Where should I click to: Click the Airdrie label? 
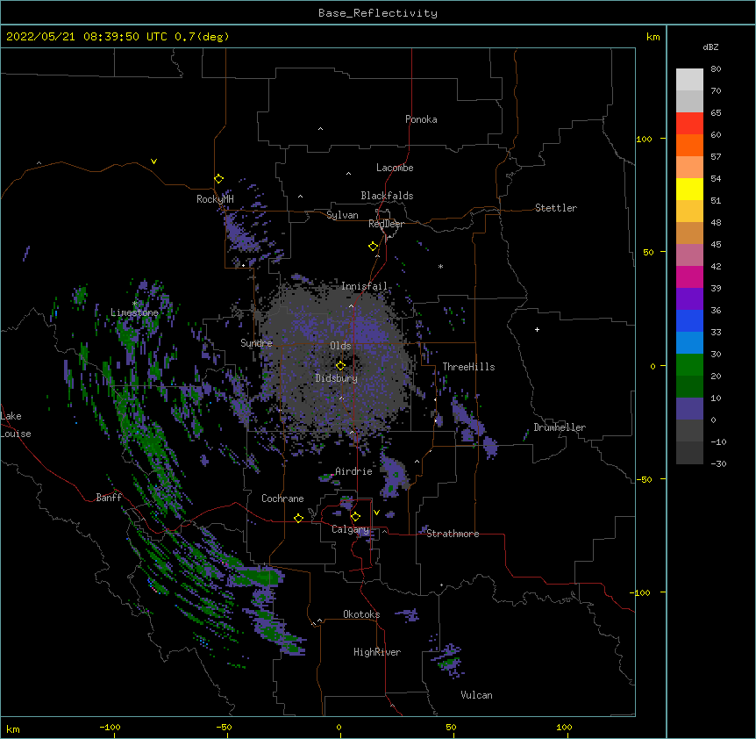(354, 471)
